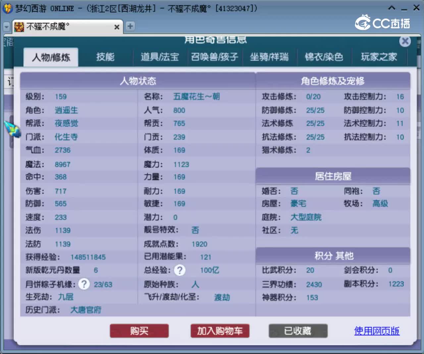
Task: Click the 庭院 value 大型庭院
Action: coord(306,217)
